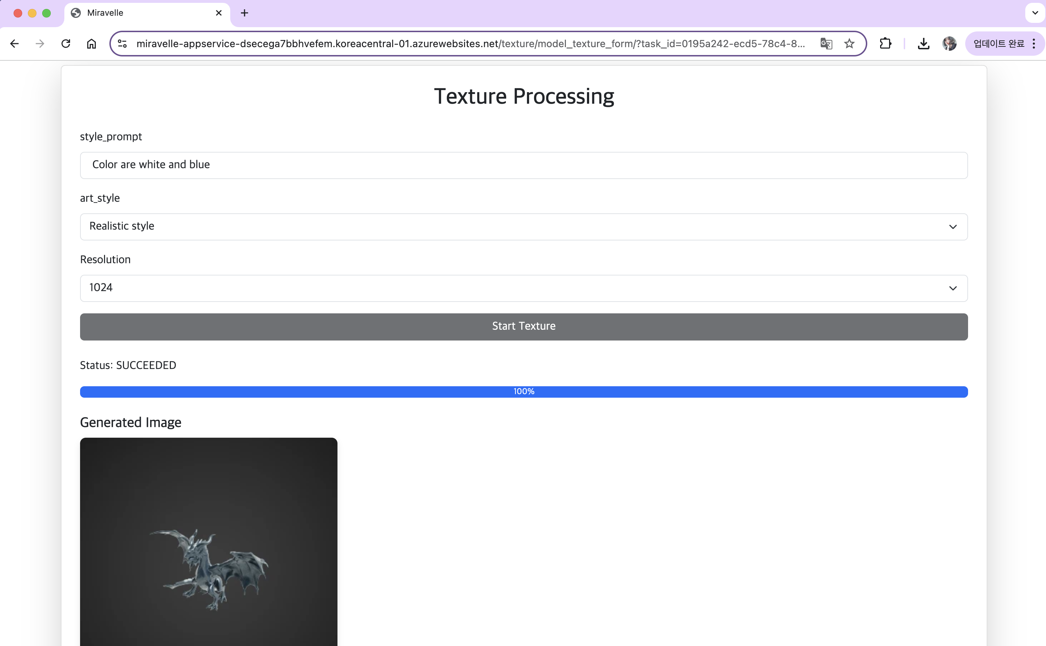Select the Miravelle browser tab
The width and height of the screenshot is (1046, 646).
(147, 13)
